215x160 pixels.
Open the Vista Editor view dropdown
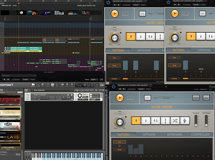click(94, 79)
